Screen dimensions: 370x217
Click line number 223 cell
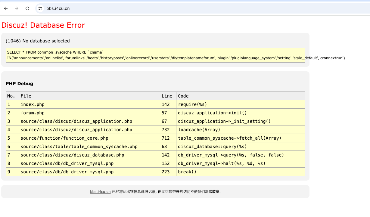tap(168, 172)
